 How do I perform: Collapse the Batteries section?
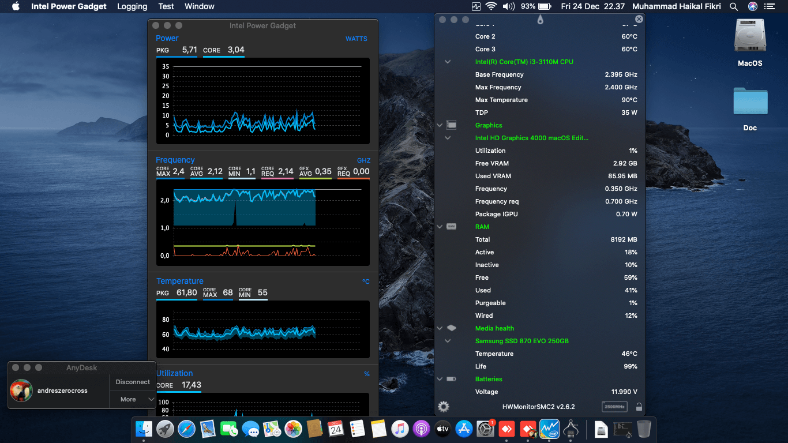pyautogui.click(x=440, y=379)
